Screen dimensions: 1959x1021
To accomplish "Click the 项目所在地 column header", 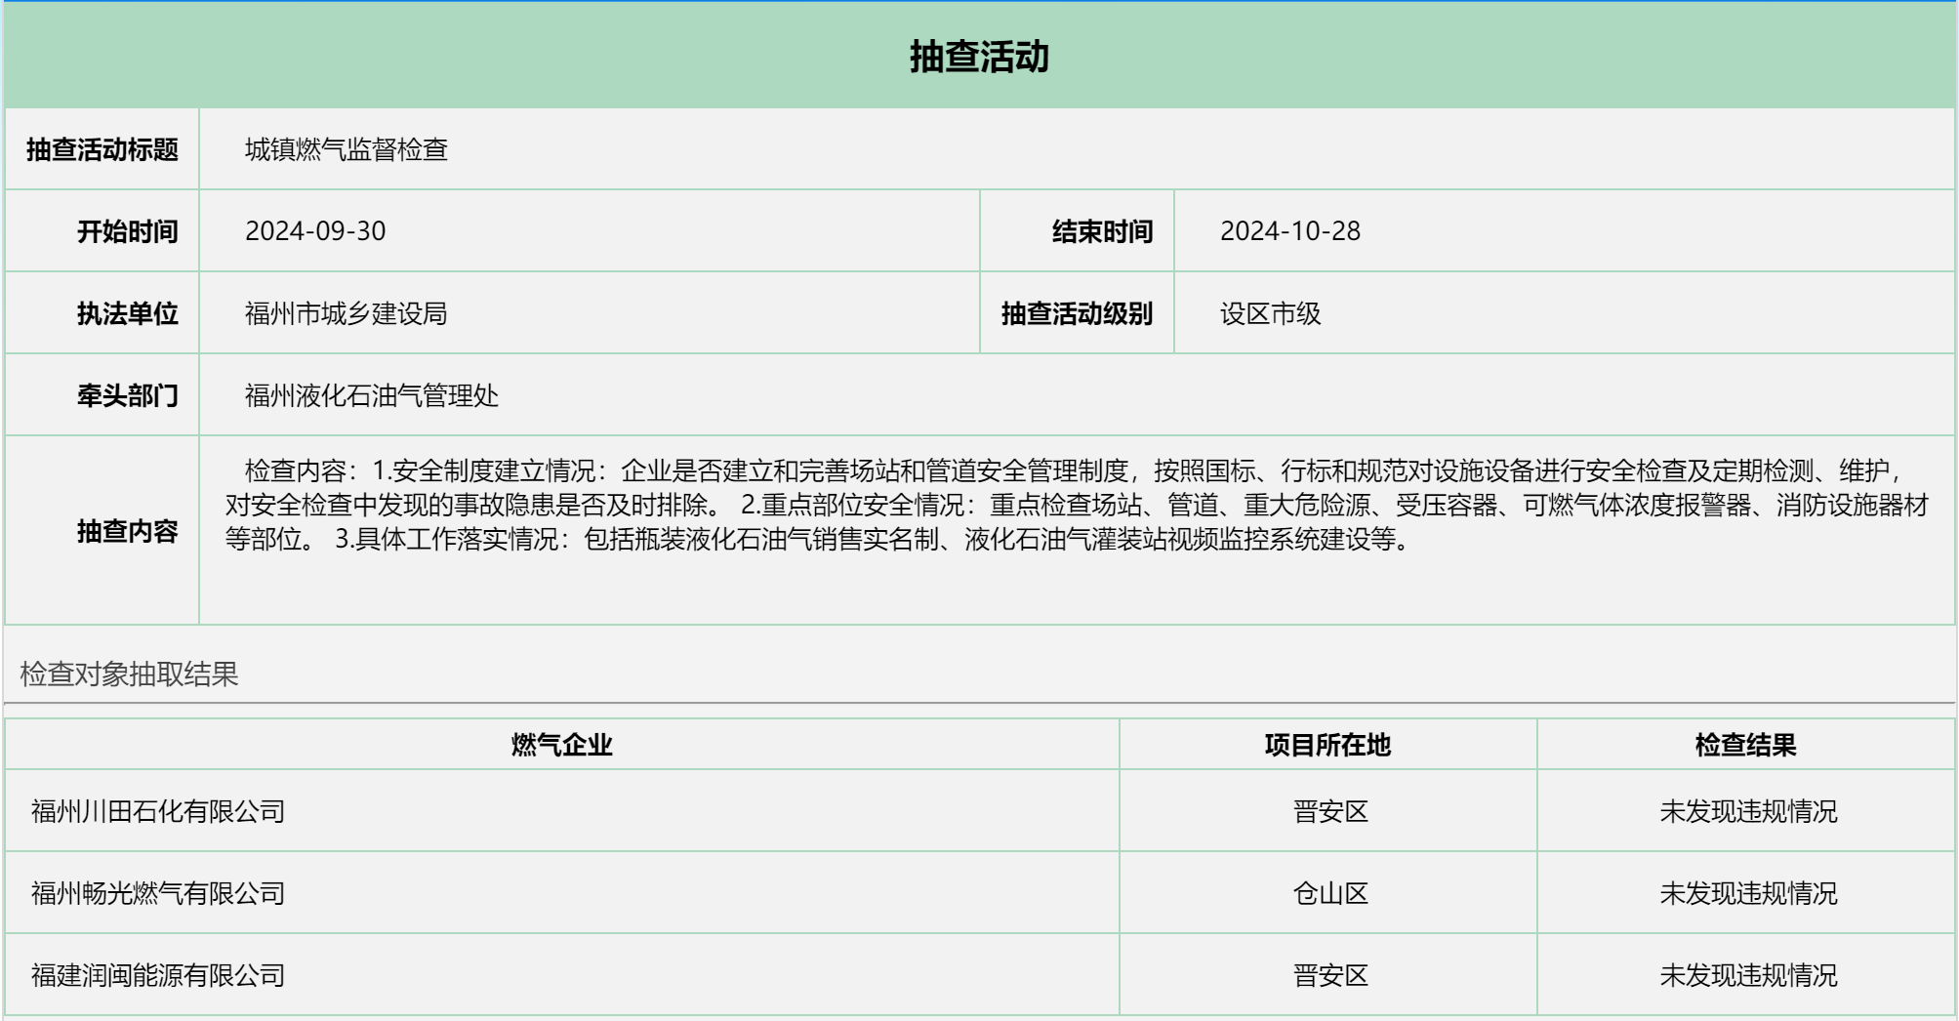I will click(1328, 744).
